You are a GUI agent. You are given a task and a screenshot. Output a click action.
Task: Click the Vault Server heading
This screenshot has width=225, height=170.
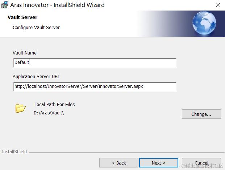[x=22, y=17]
